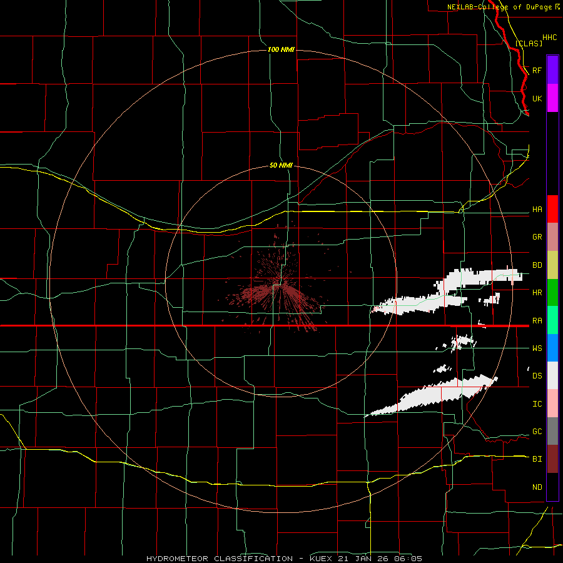
Task: Click the ND legend label
Action: 537,487
